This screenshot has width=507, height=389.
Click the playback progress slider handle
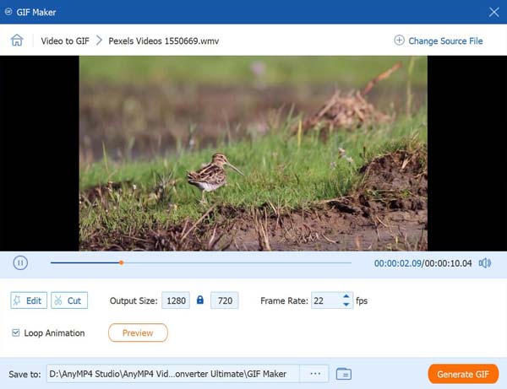[x=121, y=262]
